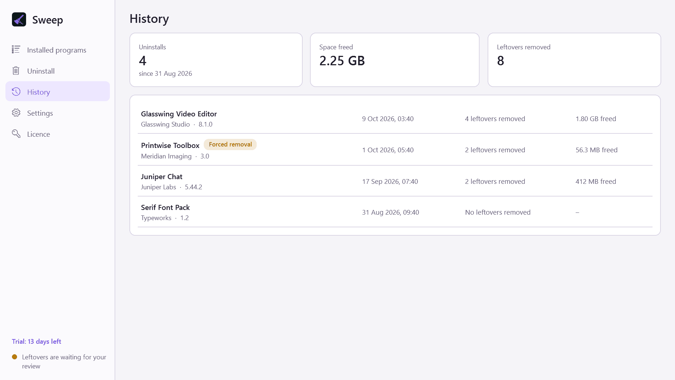Click the amber leftovers status dot
The width and height of the screenshot is (675, 380).
click(15, 357)
